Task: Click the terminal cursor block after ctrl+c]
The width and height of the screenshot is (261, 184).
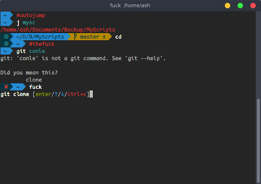Action: click(91, 94)
